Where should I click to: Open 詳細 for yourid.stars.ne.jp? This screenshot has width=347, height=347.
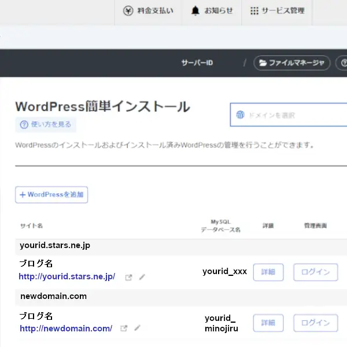tap(268, 272)
